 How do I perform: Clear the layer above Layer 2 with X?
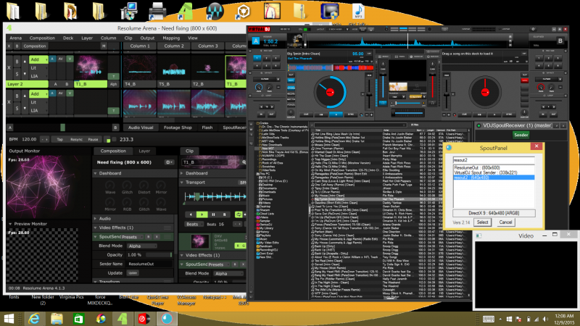(x=9, y=68)
